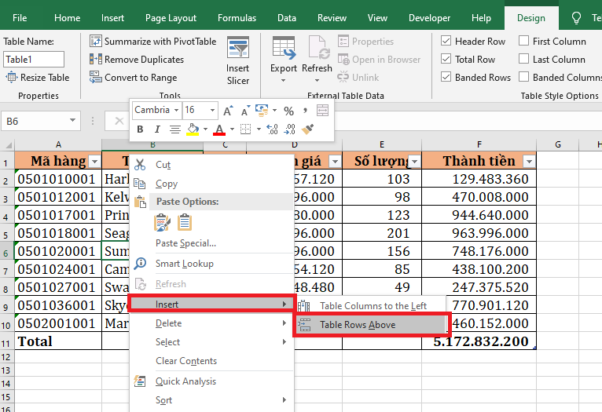Click Convert to Range
The image size is (602, 412).
pos(137,78)
